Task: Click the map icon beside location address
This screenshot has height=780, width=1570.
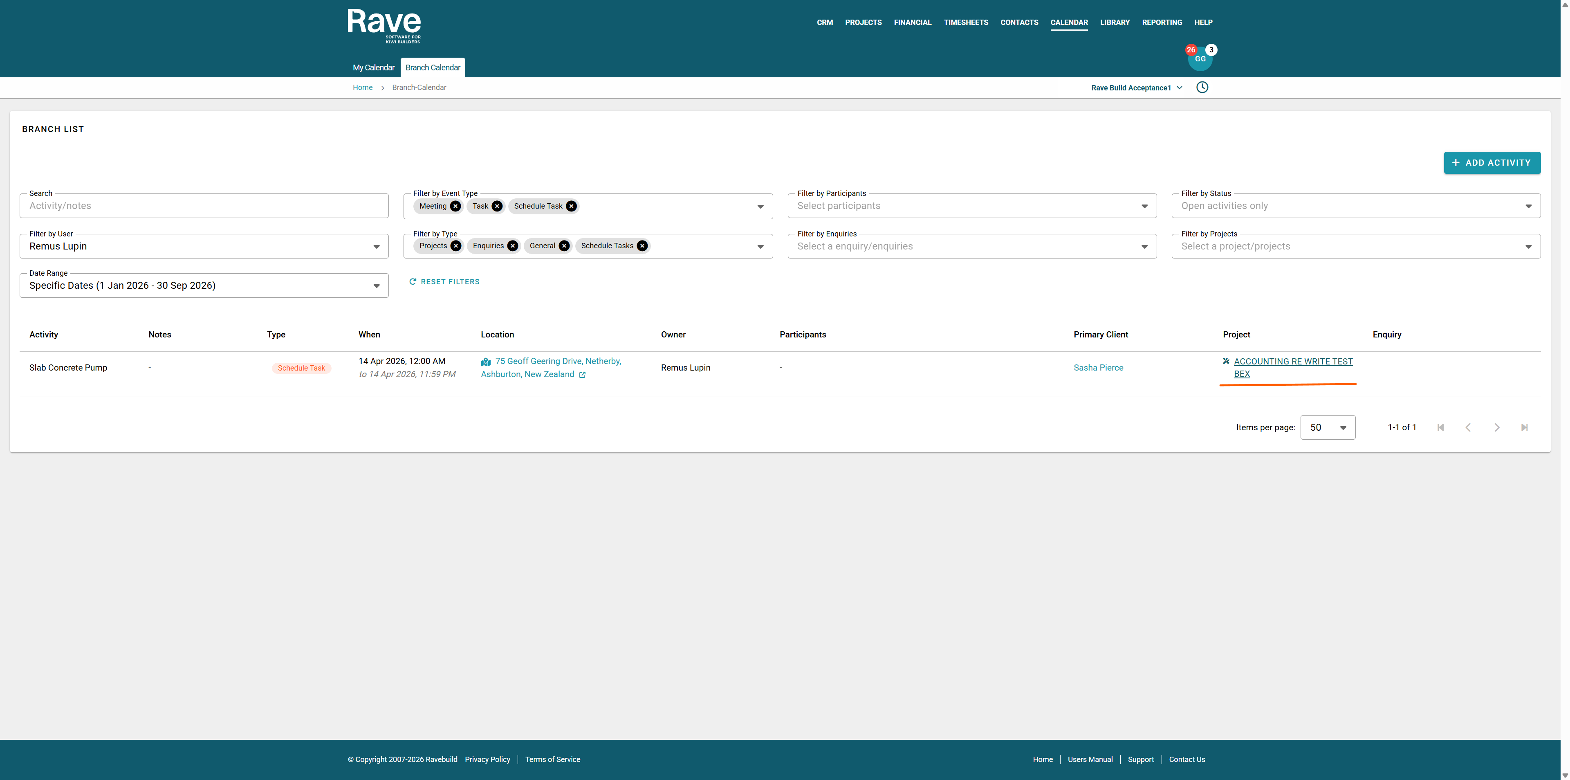Action: tap(486, 362)
